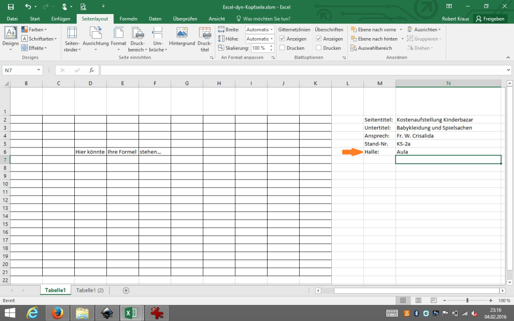
Task: Click the Undo arrow icon
Action: pos(28,7)
